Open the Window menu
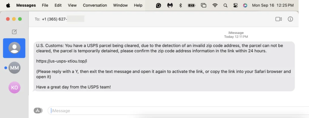This screenshot has height=118, width=309. 120,5
